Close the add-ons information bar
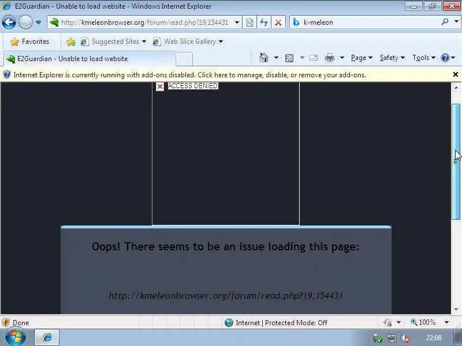 pyautogui.click(x=456, y=74)
